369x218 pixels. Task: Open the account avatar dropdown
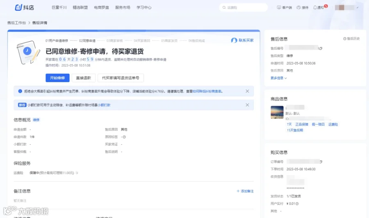[x=346, y=7]
